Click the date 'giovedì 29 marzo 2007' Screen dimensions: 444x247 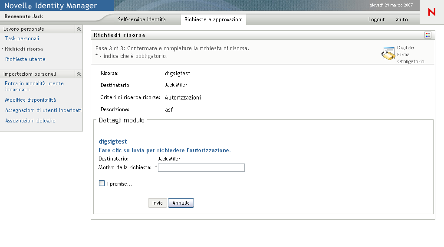[x=391, y=5]
